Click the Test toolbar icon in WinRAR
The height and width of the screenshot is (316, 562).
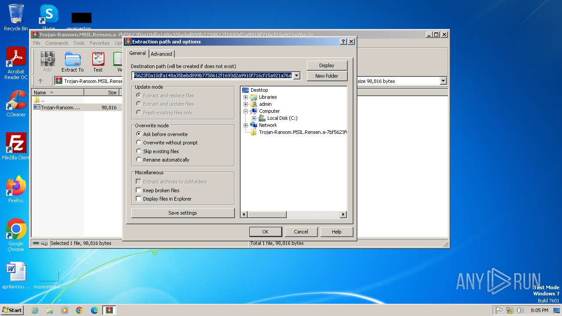[98, 62]
